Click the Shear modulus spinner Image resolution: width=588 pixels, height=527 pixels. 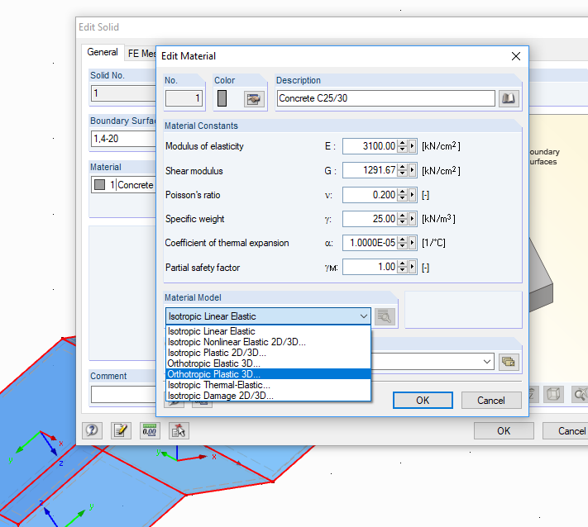coord(403,171)
